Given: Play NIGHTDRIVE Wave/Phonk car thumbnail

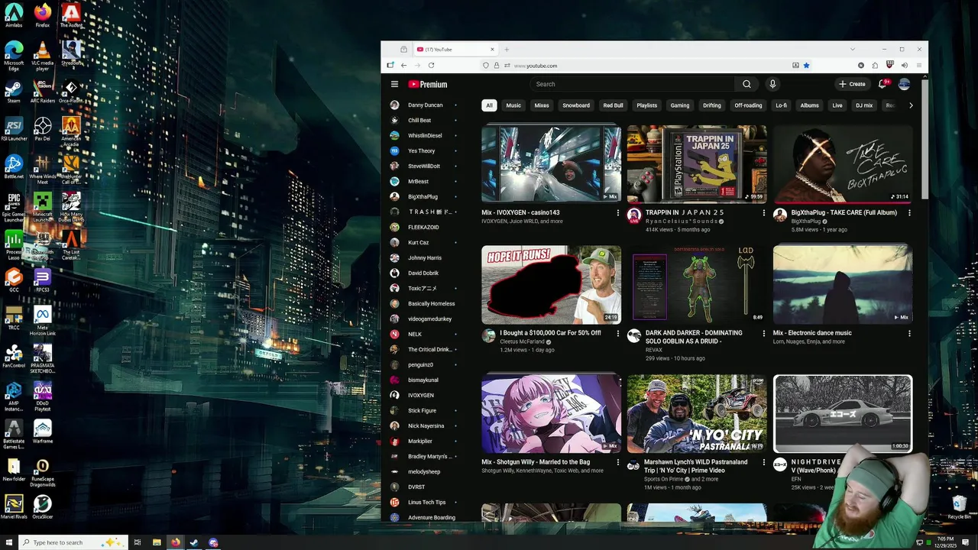Looking at the screenshot, I should coord(842,413).
